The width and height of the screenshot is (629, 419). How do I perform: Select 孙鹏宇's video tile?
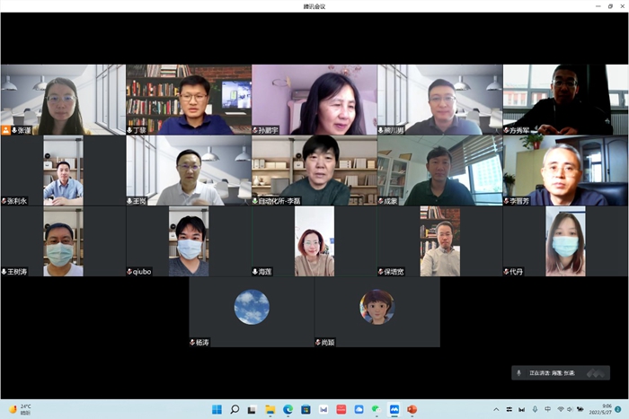click(314, 99)
